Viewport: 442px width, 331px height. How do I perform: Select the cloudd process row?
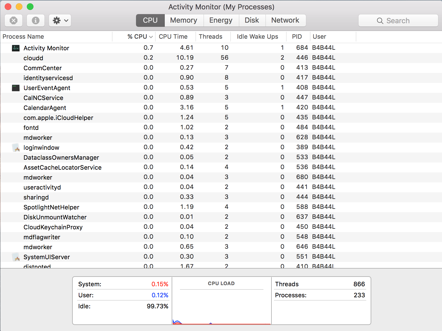[x=221, y=58]
